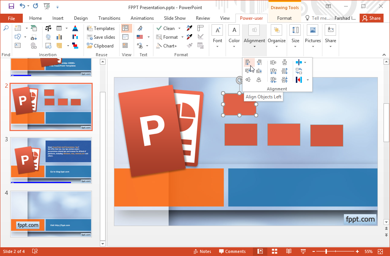The height and width of the screenshot is (256, 390).
Task: Open the Size dropdown menu
Action: click(x=295, y=46)
